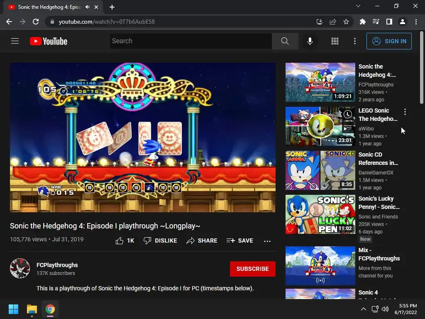Screen dimensions: 425x319
Task: Open Sonic CD References video thumbnail
Action: tap(320, 170)
